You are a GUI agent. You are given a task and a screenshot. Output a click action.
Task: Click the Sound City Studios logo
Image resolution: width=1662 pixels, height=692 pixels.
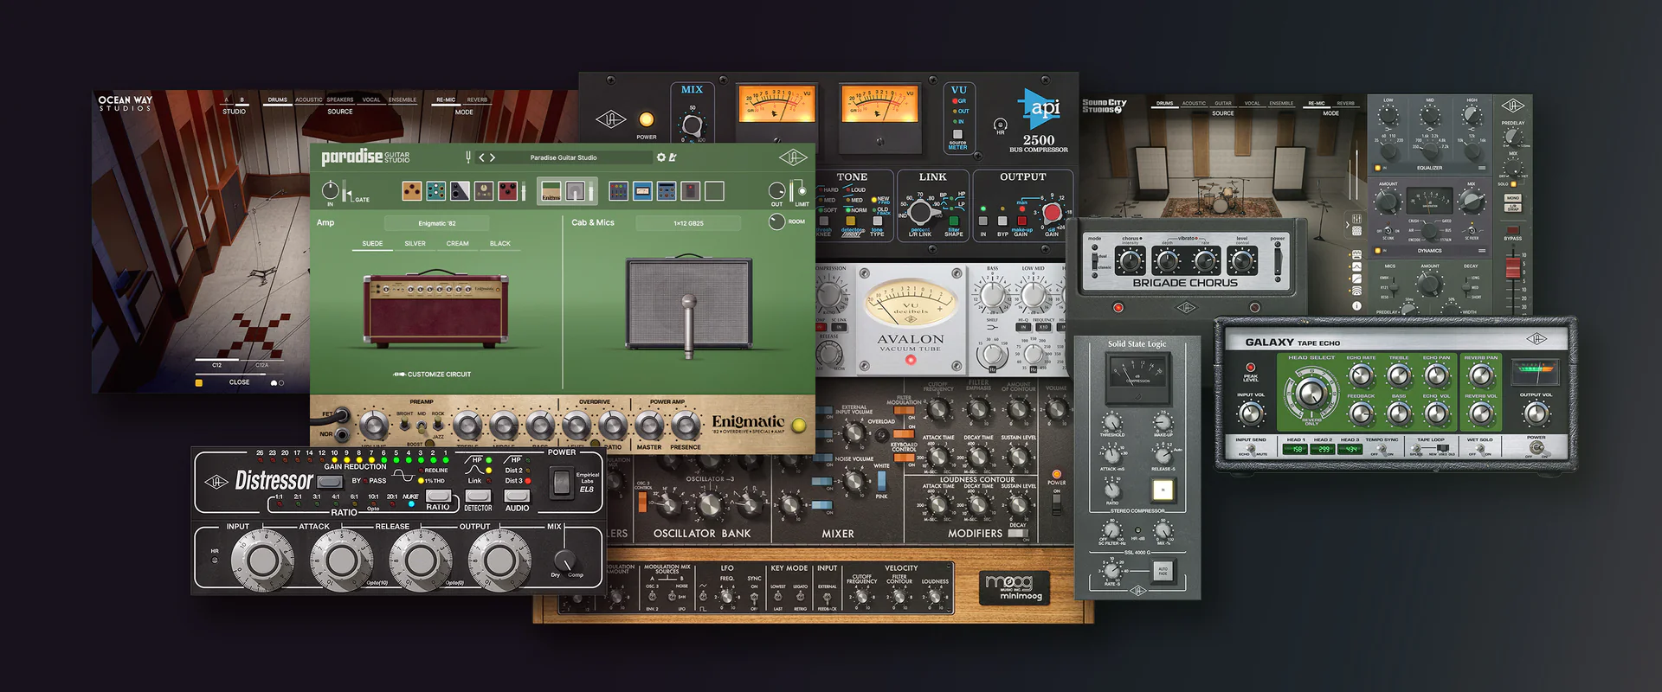tap(1105, 106)
